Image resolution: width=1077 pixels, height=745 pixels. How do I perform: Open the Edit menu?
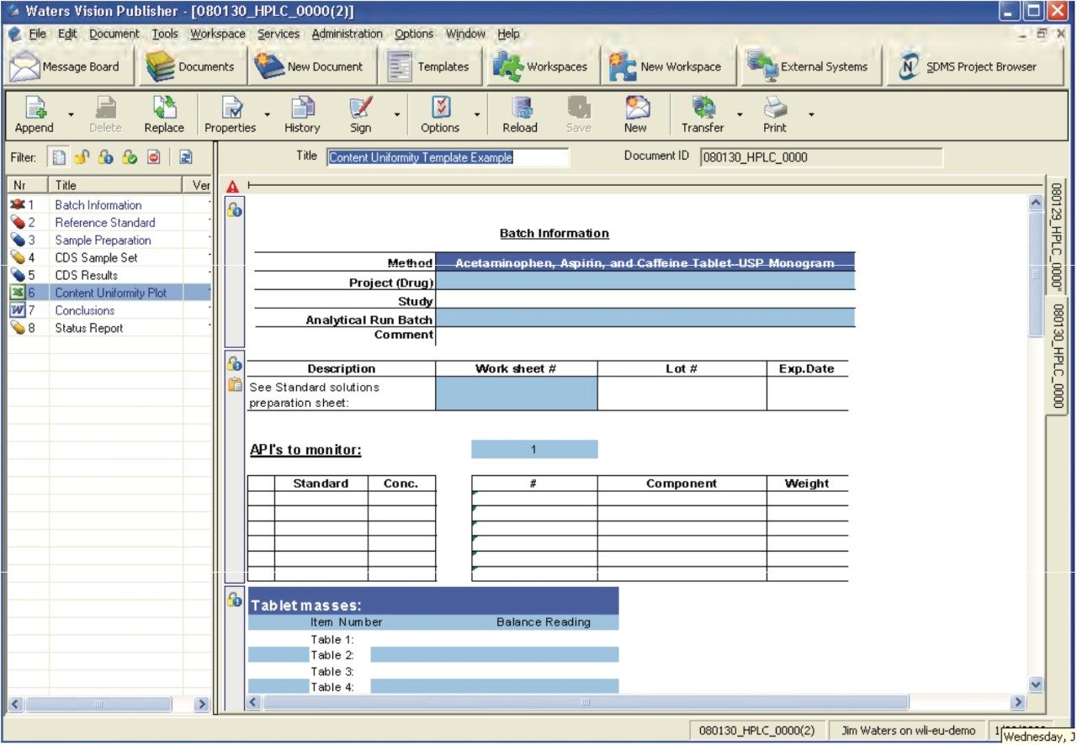click(67, 34)
